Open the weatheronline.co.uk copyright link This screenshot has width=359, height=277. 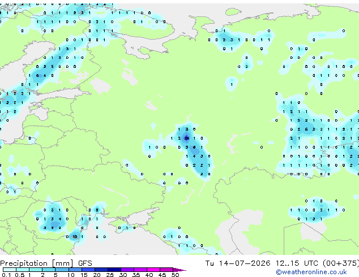(311, 272)
